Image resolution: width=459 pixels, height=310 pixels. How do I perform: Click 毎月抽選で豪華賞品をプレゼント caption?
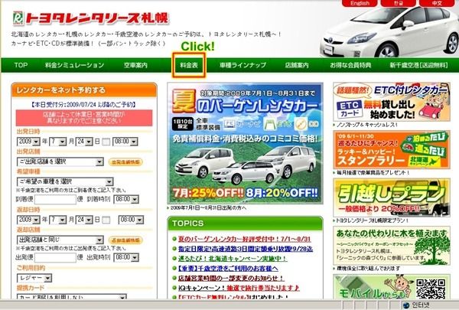[x=373, y=173]
